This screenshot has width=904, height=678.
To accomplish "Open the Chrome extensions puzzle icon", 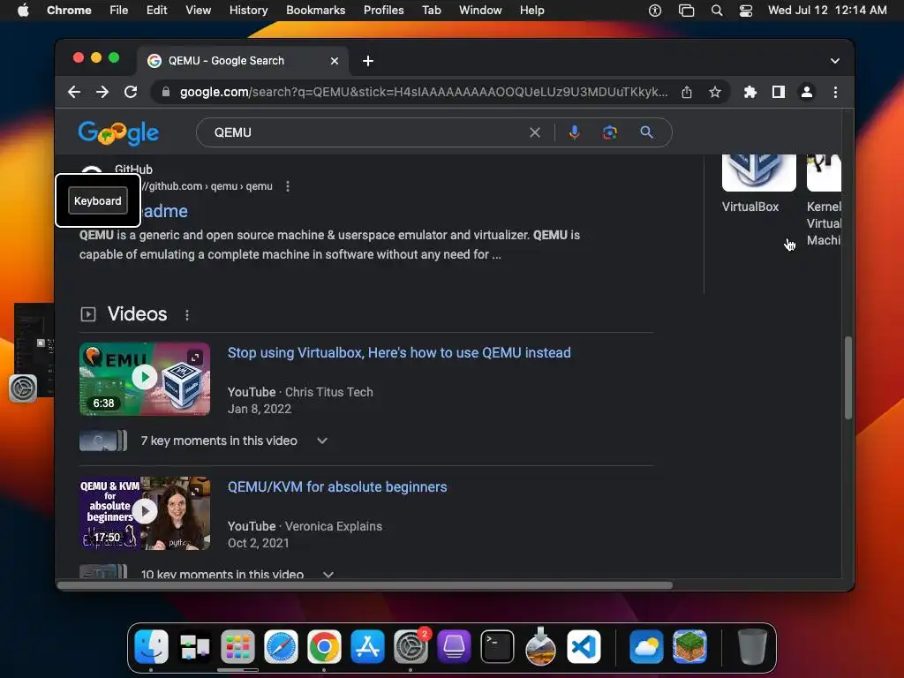I will click(750, 92).
